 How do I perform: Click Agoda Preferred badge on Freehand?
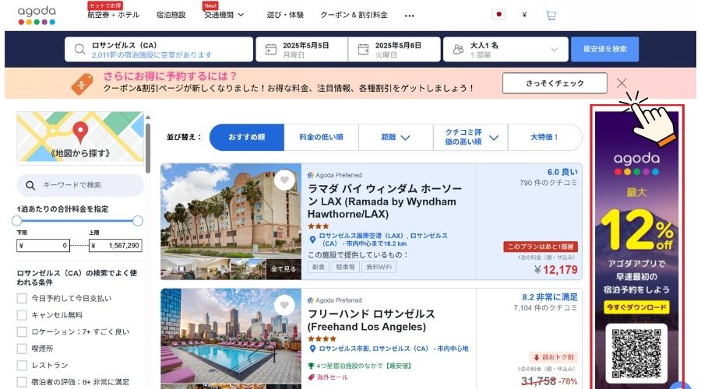(x=335, y=300)
